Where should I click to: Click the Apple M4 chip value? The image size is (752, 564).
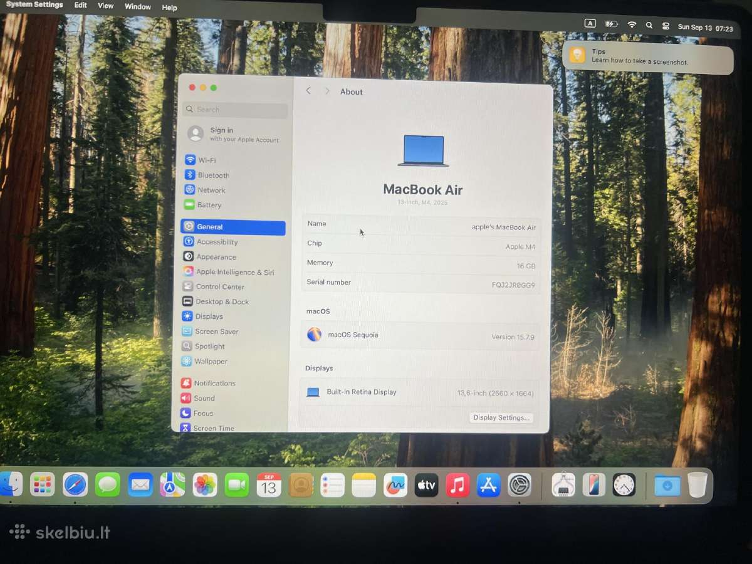(x=521, y=247)
